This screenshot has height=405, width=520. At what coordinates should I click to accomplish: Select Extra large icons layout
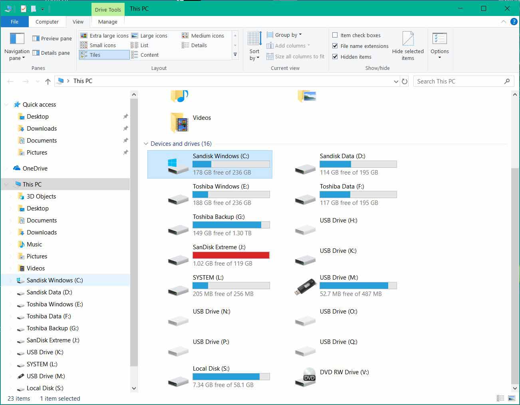tap(104, 36)
